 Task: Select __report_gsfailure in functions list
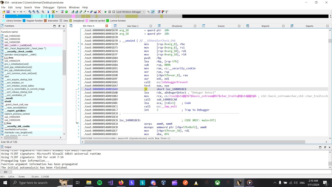(x=31, y=111)
